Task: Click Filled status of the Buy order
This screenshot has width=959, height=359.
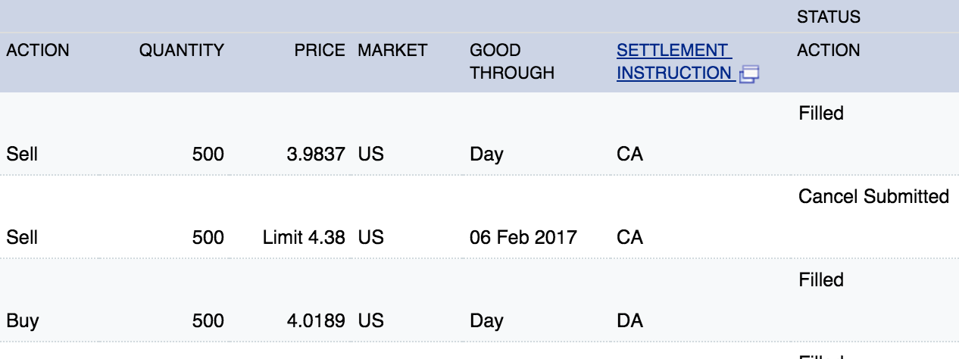Action: click(x=821, y=280)
